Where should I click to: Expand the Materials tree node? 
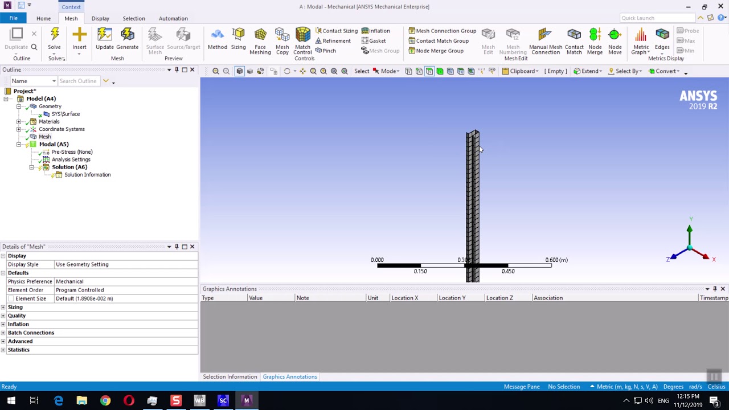point(19,122)
